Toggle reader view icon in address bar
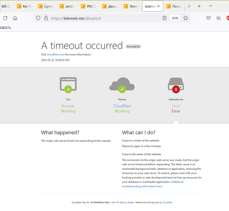The width and height of the screenshot is (229, 211). tap(164, 18)
